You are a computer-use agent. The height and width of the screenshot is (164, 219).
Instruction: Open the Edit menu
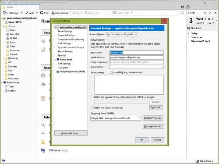pos(10,2)
